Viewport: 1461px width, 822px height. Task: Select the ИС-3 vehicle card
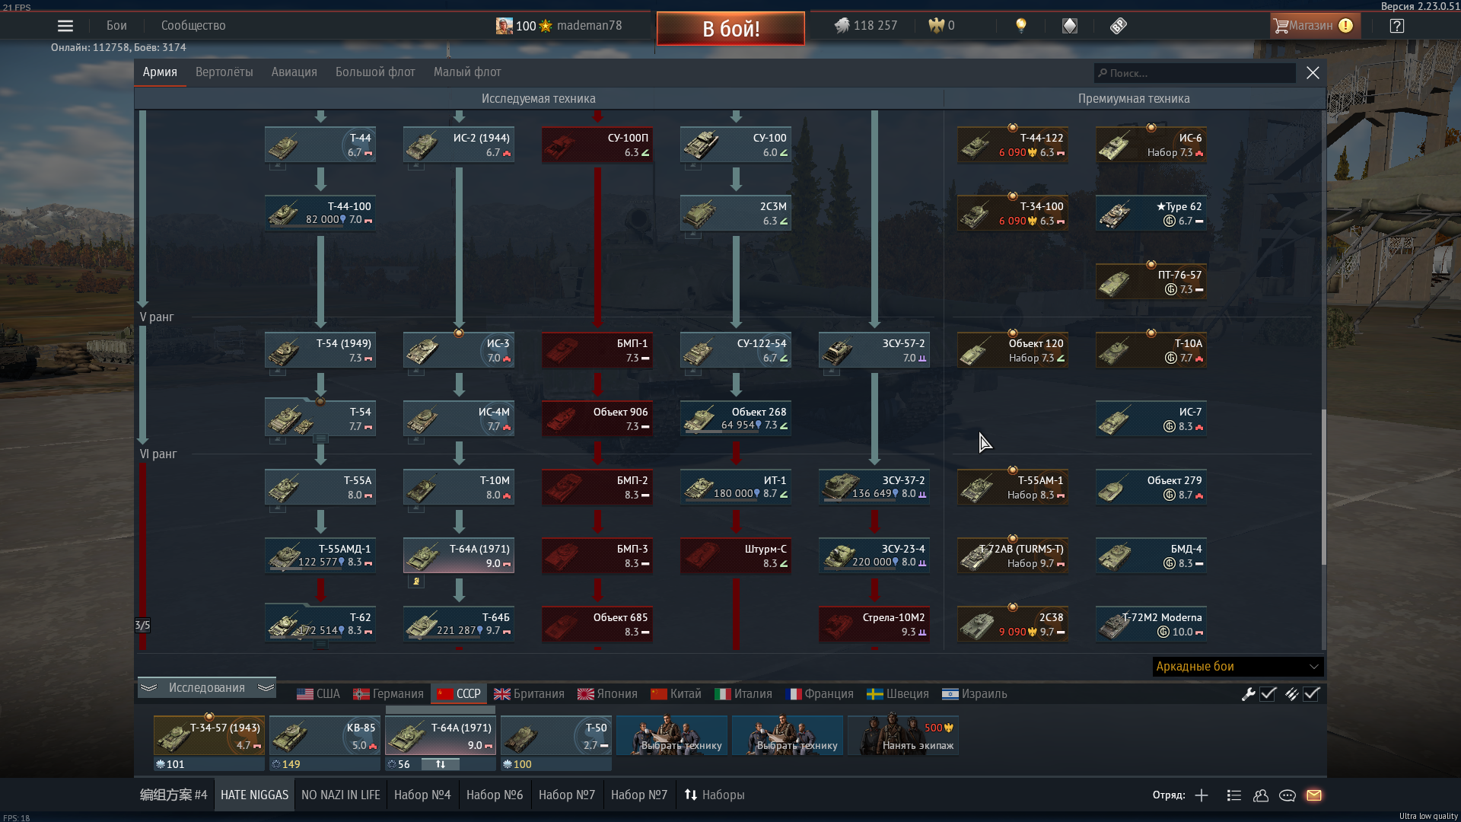pyautogui.click(x=459, y=350)
